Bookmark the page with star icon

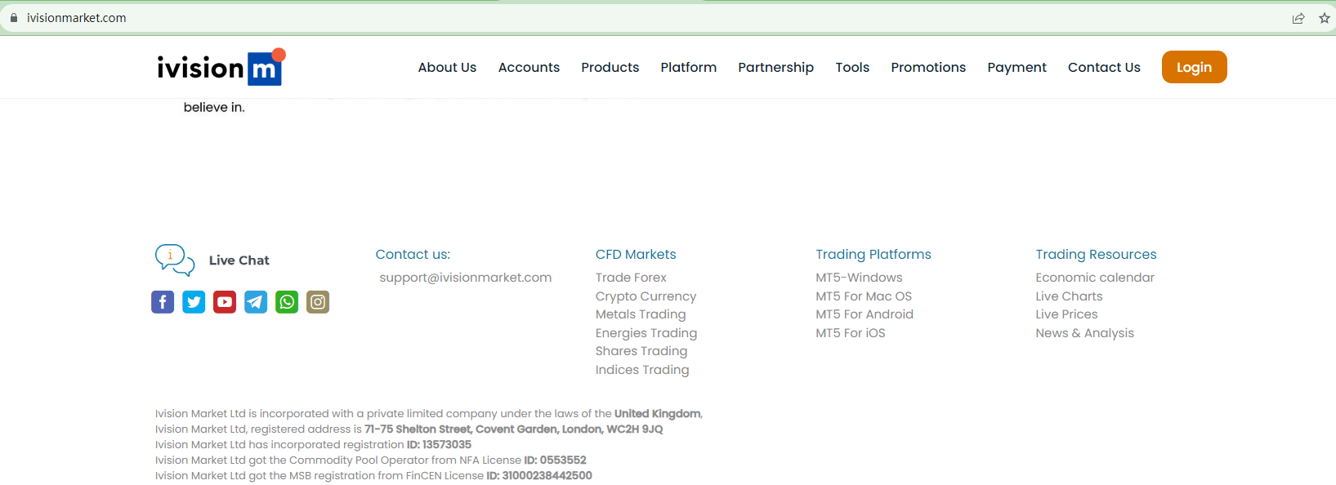[x=1325, y=18]
